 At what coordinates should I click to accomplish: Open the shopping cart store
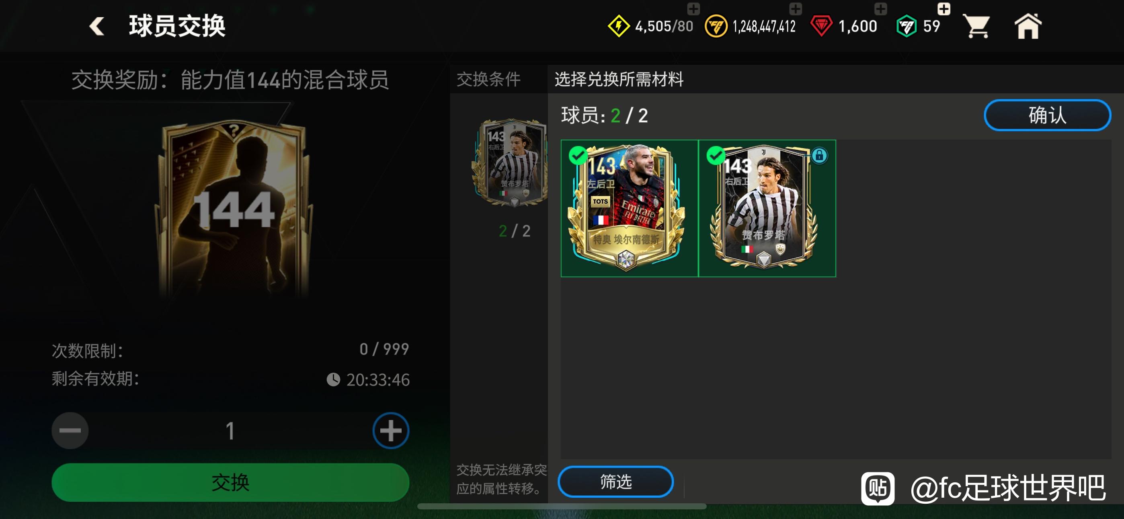point(976,27)
